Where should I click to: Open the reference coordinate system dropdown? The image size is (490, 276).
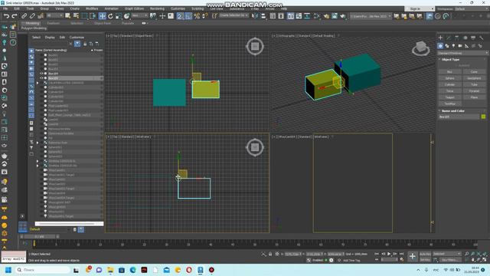tap(139, 15)
